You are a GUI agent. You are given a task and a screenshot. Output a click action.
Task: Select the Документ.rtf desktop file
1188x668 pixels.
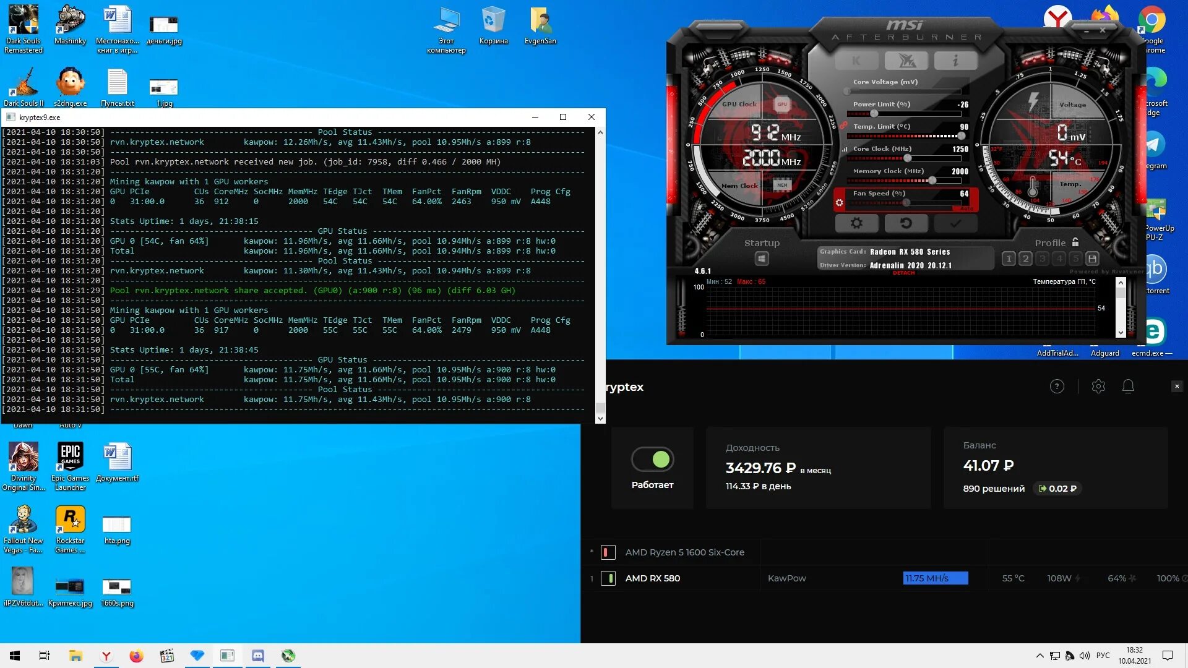click(x=117, y=462)
